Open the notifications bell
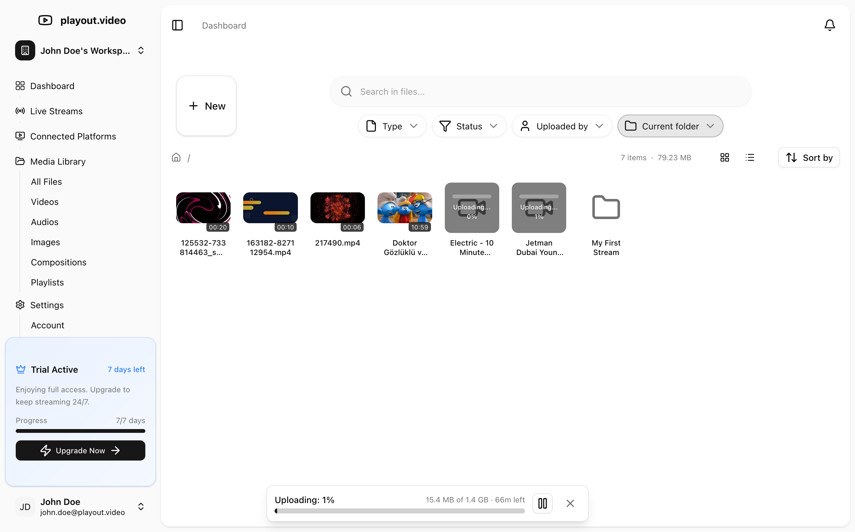855x532 pixels. click(x=829, y=25)
